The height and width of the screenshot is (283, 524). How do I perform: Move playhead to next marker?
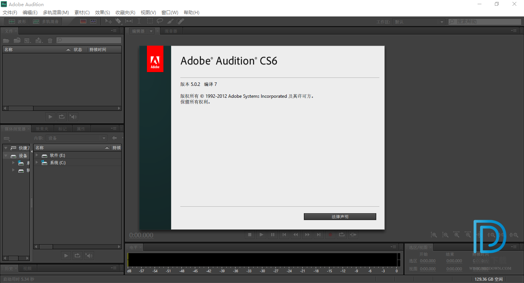(x=319, y=235)
